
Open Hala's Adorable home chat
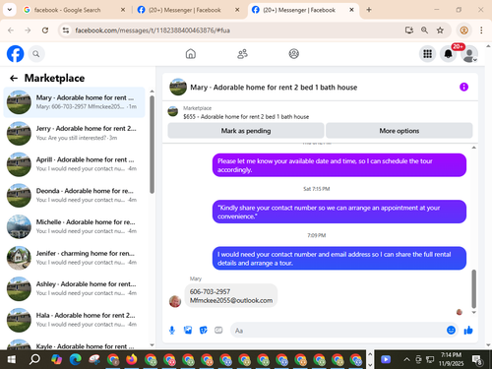(x=74, y=320)
